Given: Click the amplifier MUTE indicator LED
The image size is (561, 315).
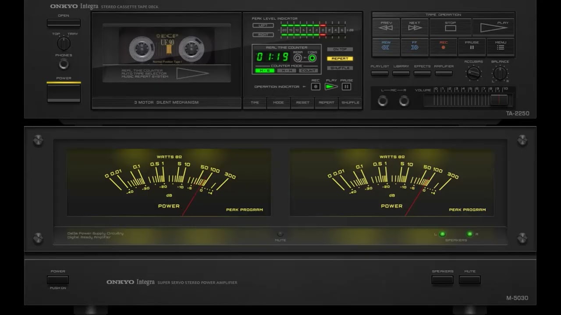Looking at the screenshot, I should click(280, 234).
